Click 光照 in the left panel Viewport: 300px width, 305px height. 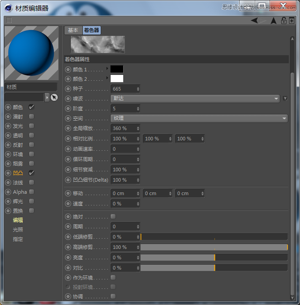(18, 230)
